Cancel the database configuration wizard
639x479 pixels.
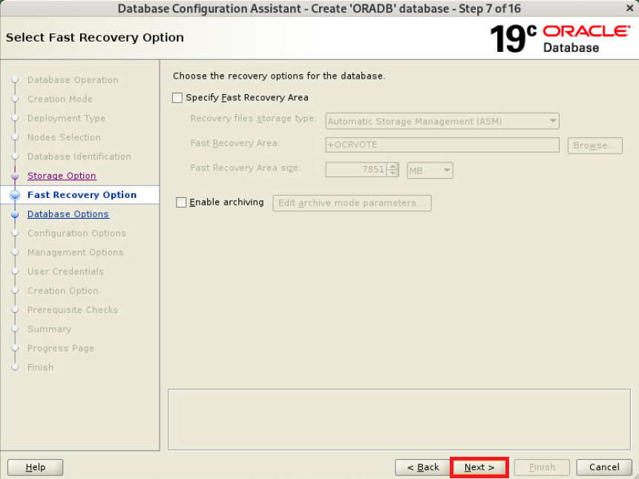(604, 467)
